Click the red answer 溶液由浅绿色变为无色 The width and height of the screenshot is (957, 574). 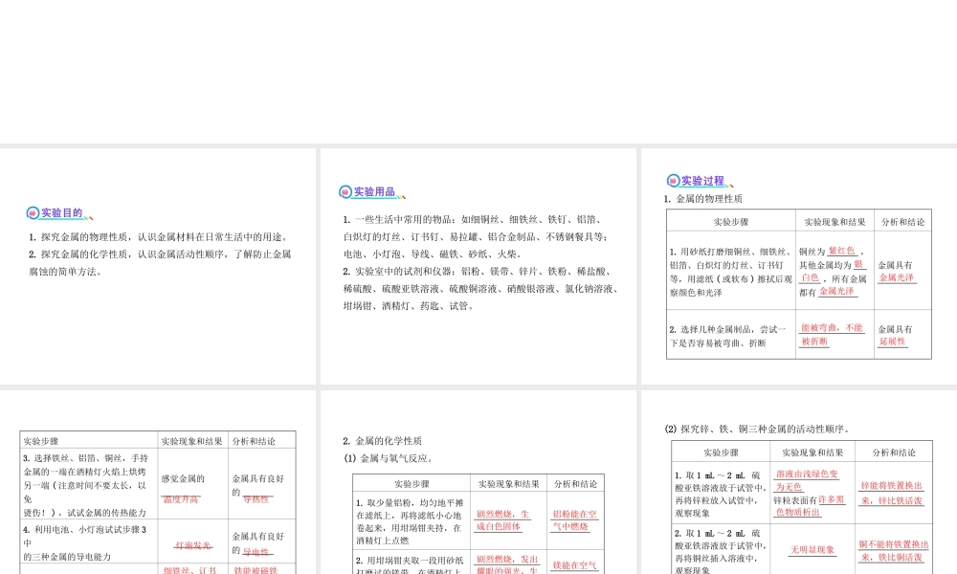(807, 480)
